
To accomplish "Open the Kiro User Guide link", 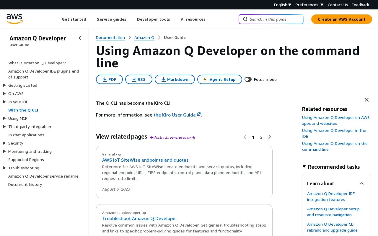I will pyautogui.click(x=177, y=115).
